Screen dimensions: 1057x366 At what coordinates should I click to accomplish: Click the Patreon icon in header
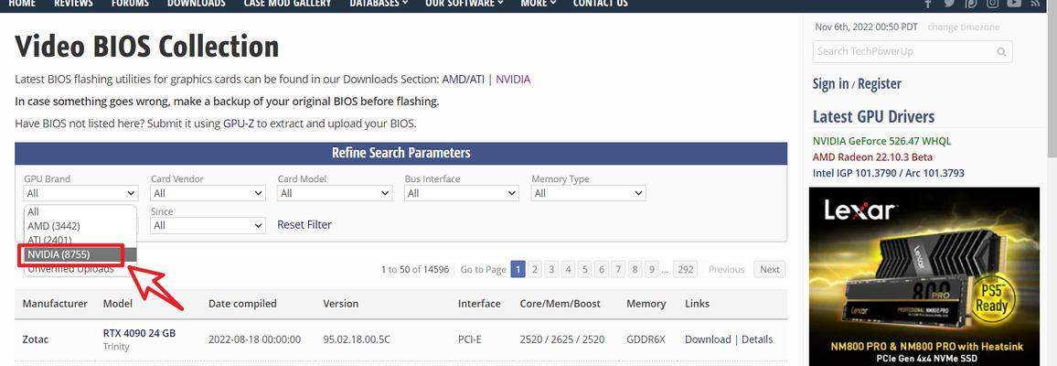[971, 4]
